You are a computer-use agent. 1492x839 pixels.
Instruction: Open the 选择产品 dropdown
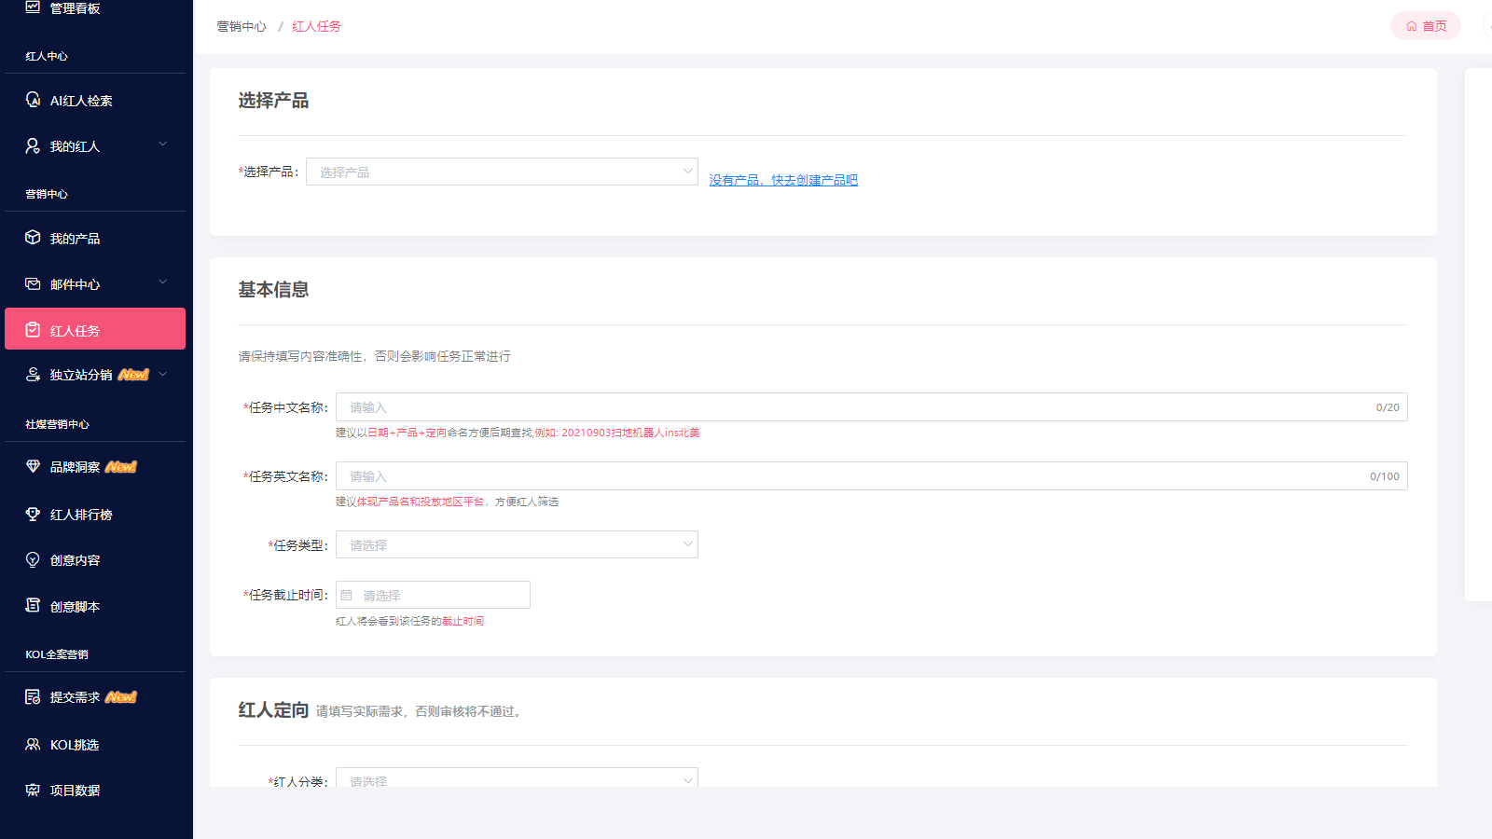point(502,171)
